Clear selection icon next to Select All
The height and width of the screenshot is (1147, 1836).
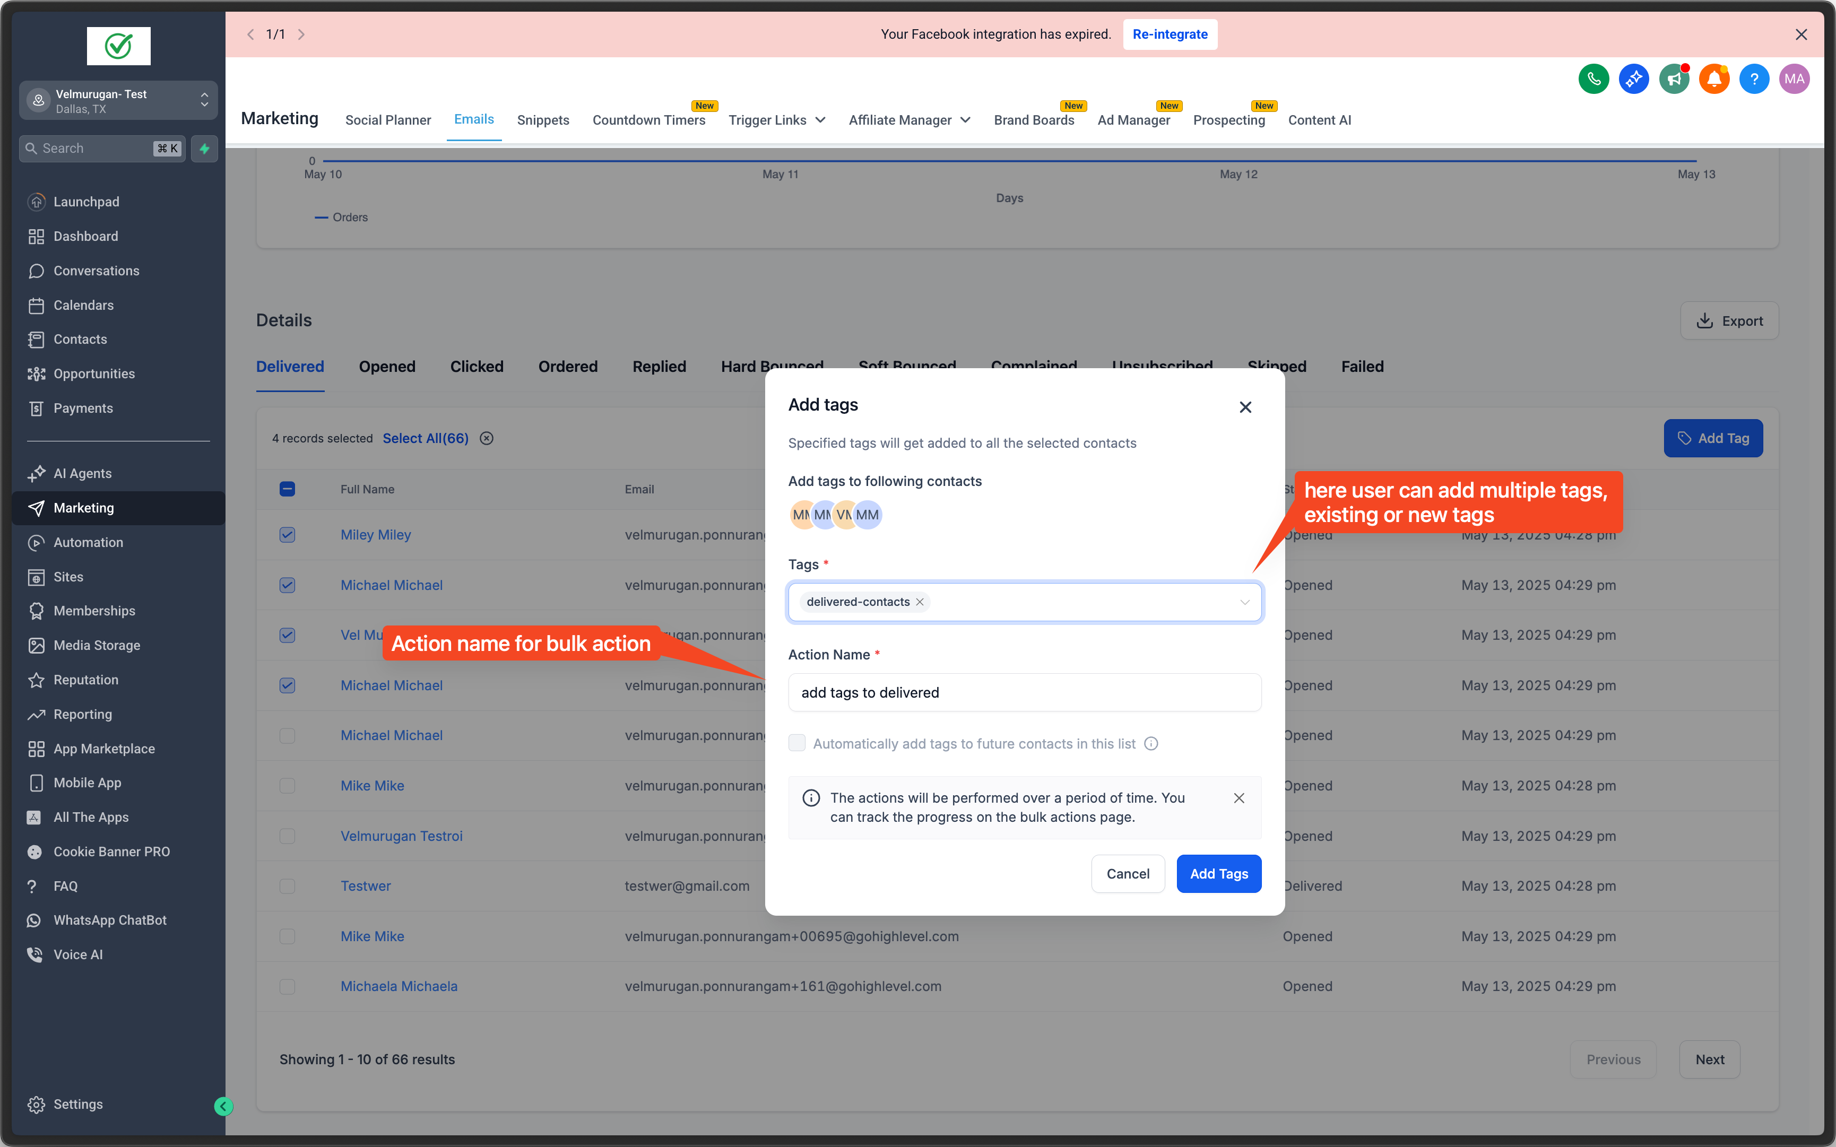coord(486,438)
